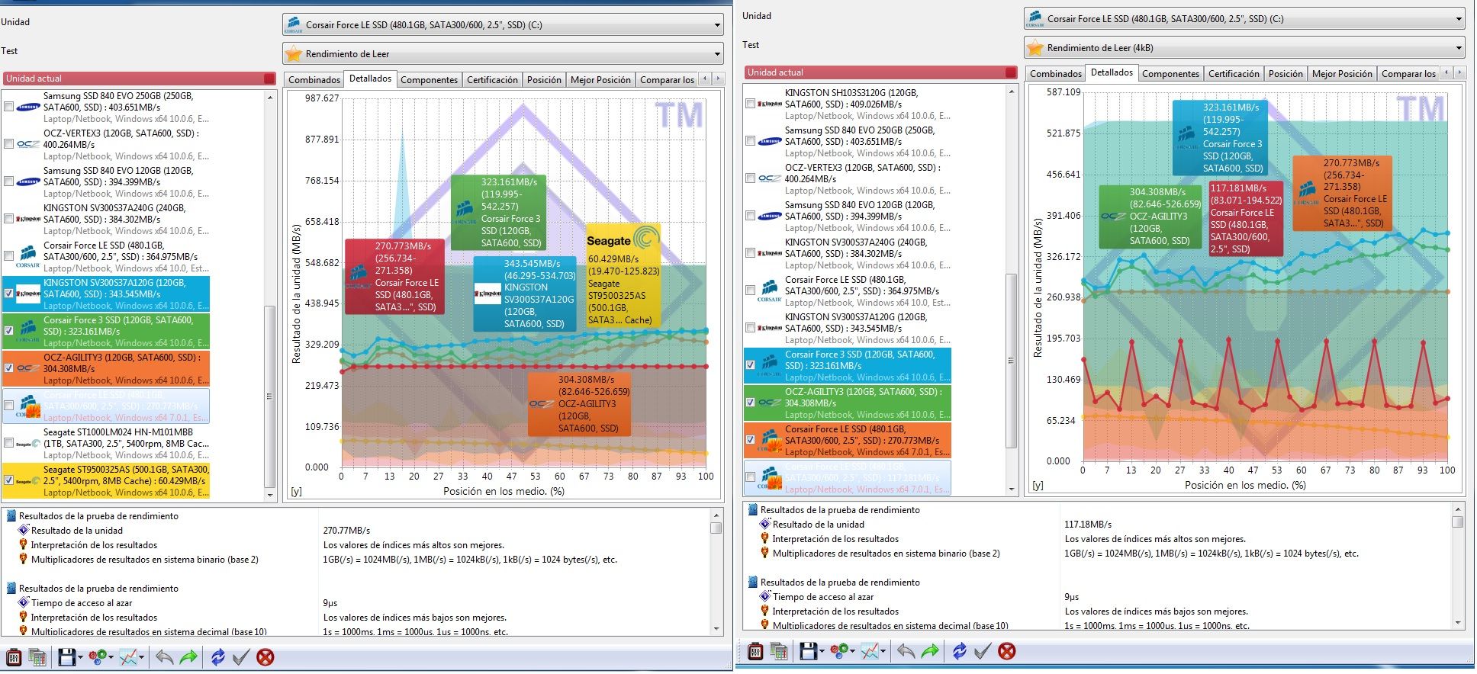Enable the KINGSTON SH103S3120G result checkbox
Viewport: 1477px width, 674px height.
tap(751, 104)
